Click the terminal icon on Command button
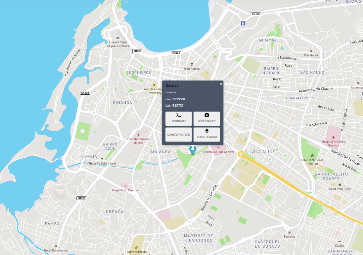363x255 pixels. tap(178, 115)
